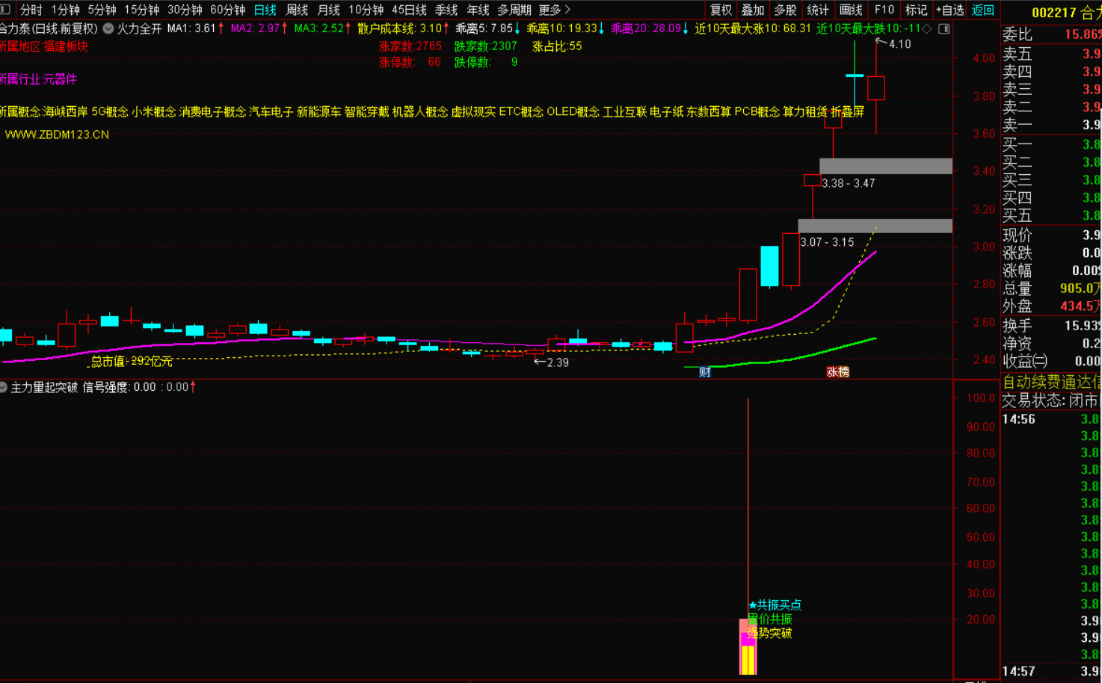The width and height of the screenshot is (1102, 683).
Task: Click the chart window toggle icon
Action: coord(944,28)
